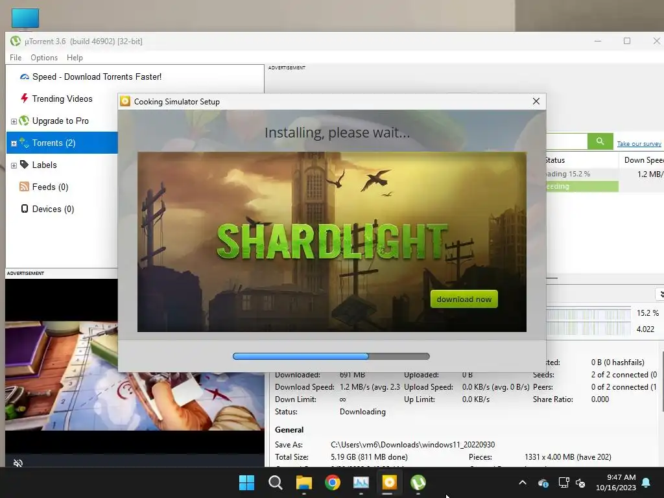The image size is (664, 498).
Task: Click the Save As path windows11_20220930
Action: (412, 445)
